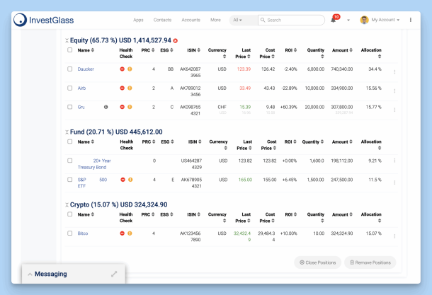Collapse the Fund section

click(67, 132)
